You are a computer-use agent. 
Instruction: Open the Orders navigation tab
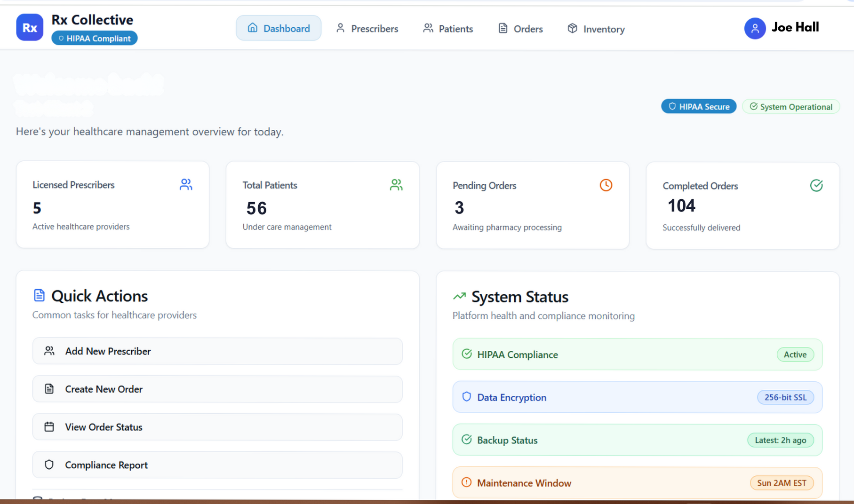point(520,29)
